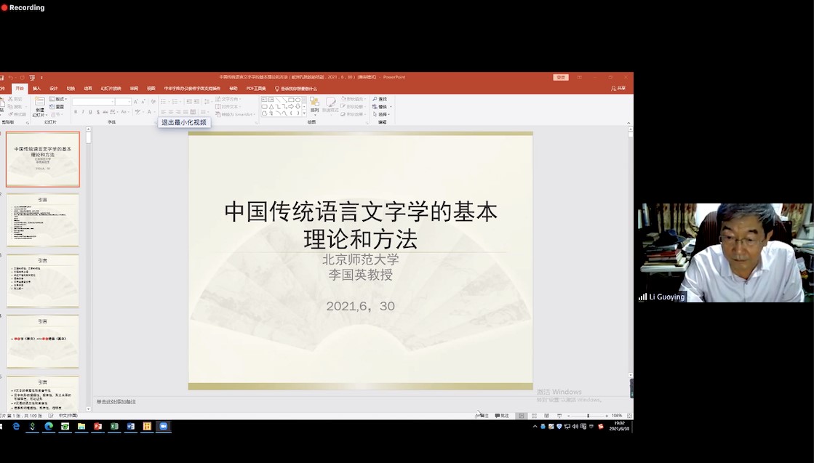Click the fit slide to window icon
This screenshot has width=814, height=463.
[x=629, y=416]
